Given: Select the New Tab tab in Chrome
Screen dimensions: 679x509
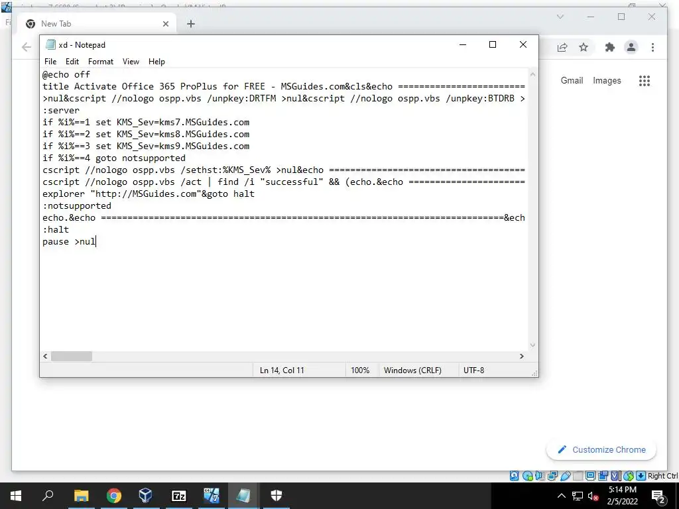Looking at the screenshot, I should pos(97,24).
